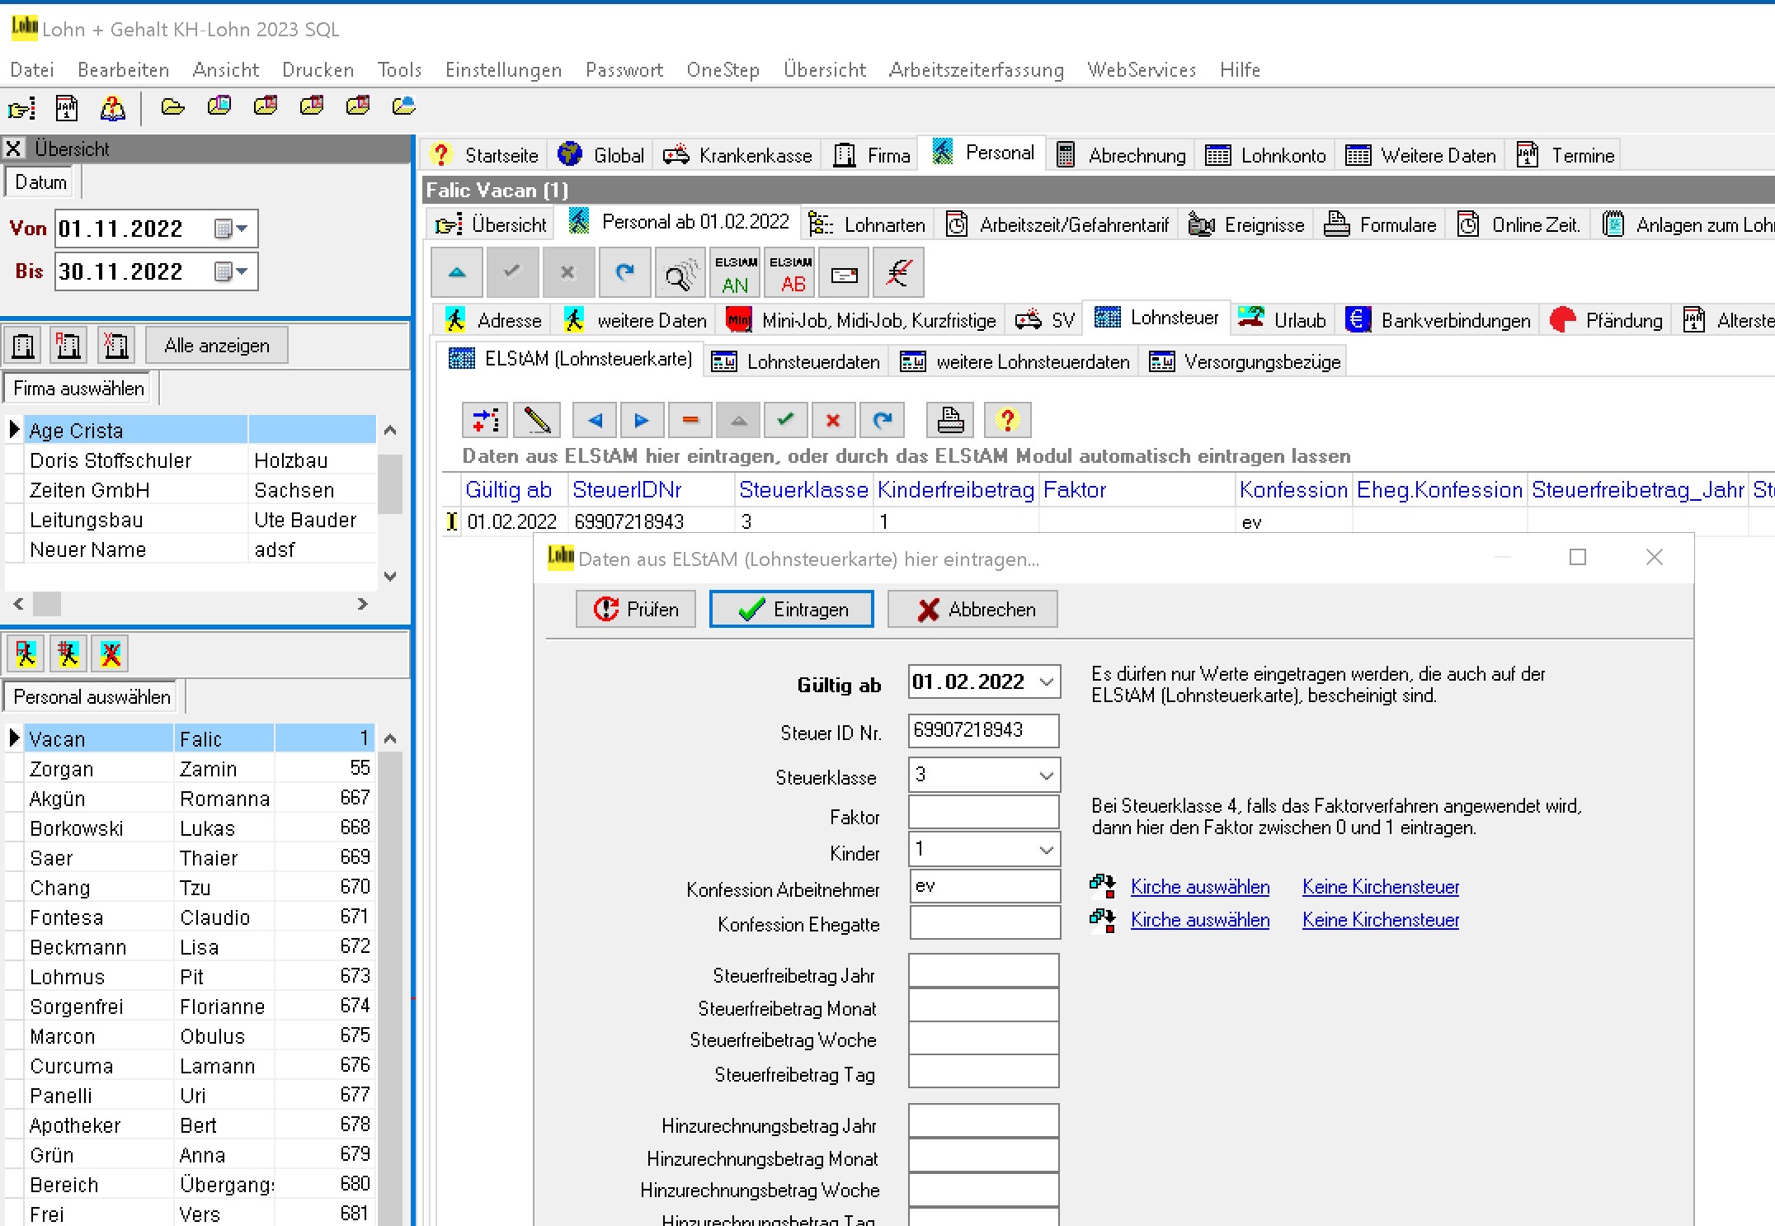
Task: Click the blue refresh arrow in Personal toolbar
Action: tap(624, 273)
